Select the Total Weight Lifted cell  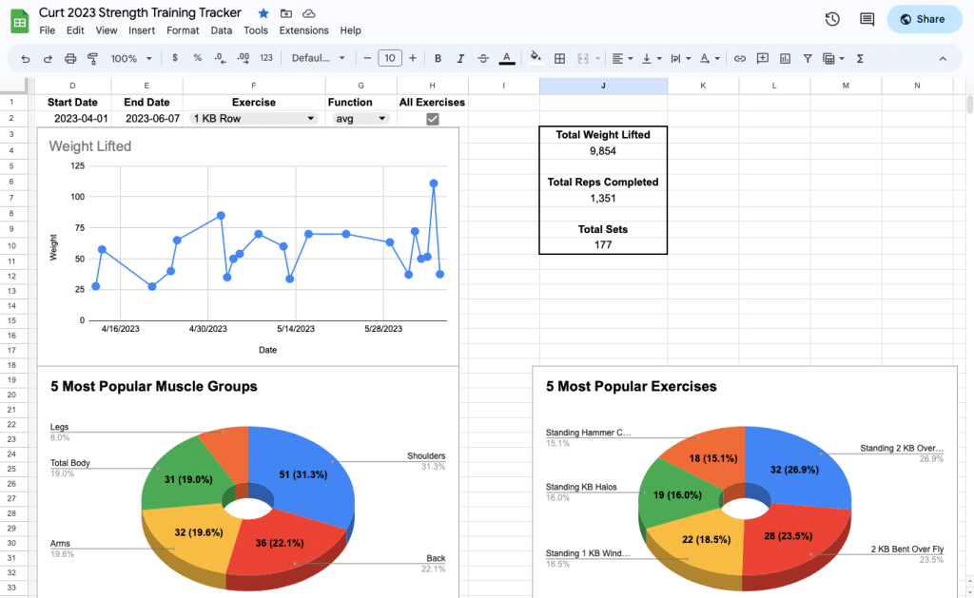[603, 135]
